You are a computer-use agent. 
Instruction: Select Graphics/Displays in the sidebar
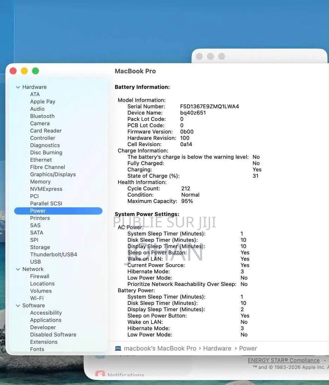(x=53, y=174)
